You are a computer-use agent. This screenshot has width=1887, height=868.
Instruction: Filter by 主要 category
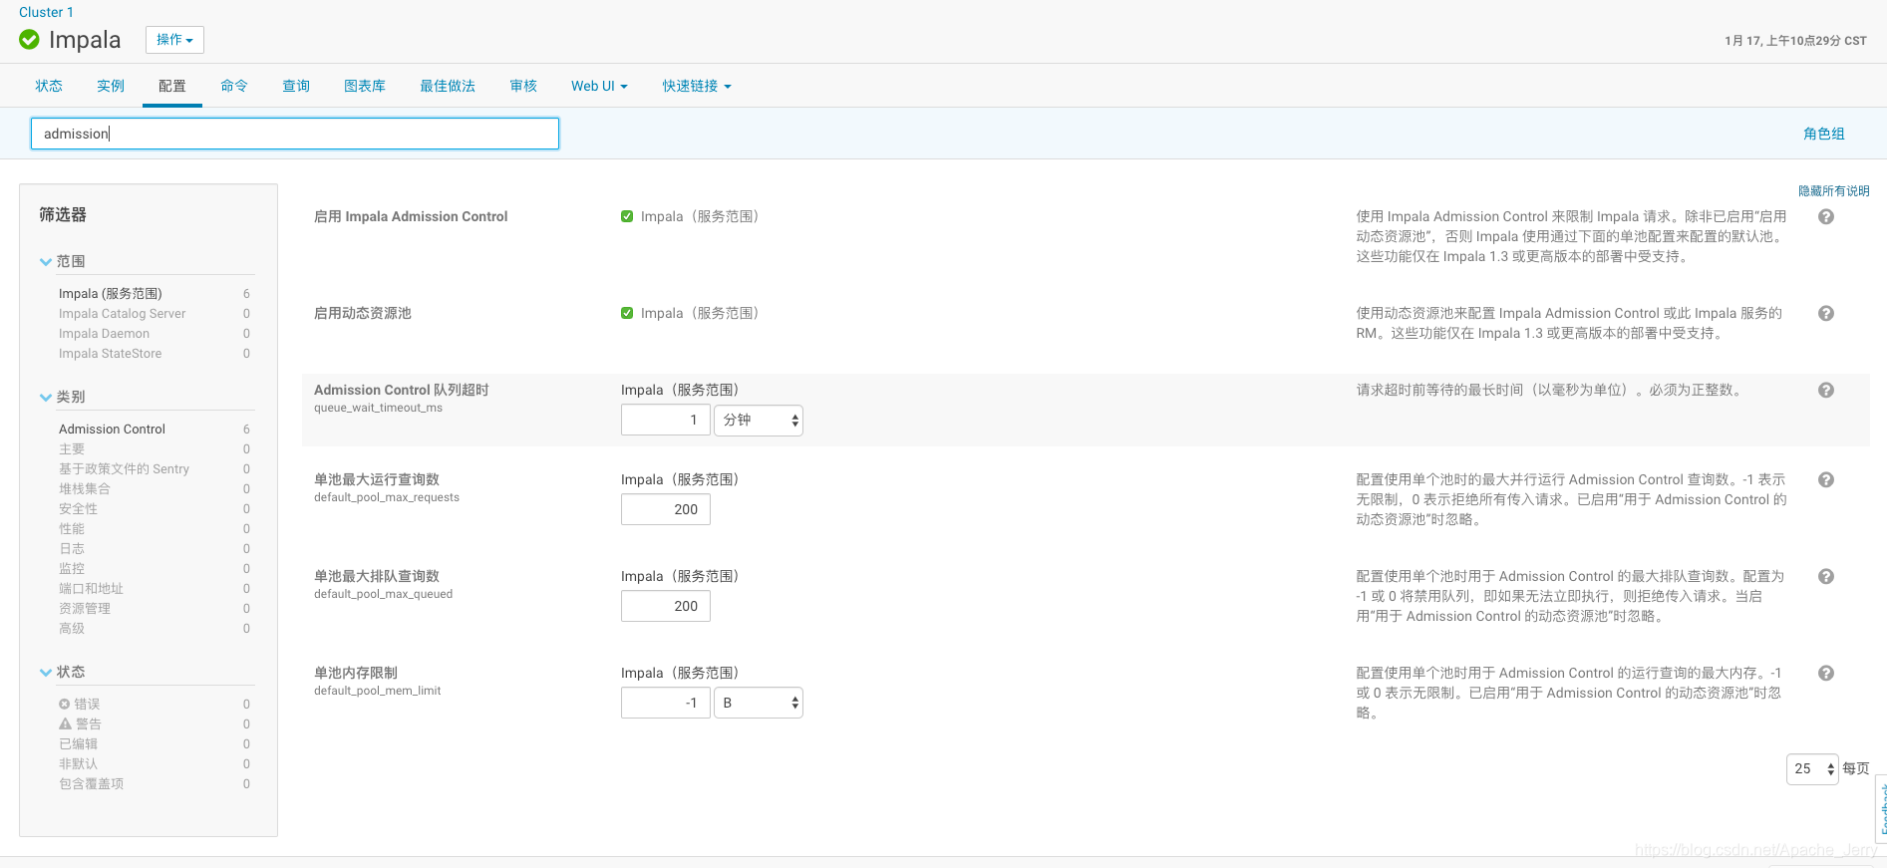pyautogui.click(x=72, y=448)
